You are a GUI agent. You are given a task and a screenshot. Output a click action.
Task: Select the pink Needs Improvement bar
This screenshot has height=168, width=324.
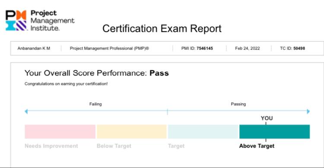[60, 132]
